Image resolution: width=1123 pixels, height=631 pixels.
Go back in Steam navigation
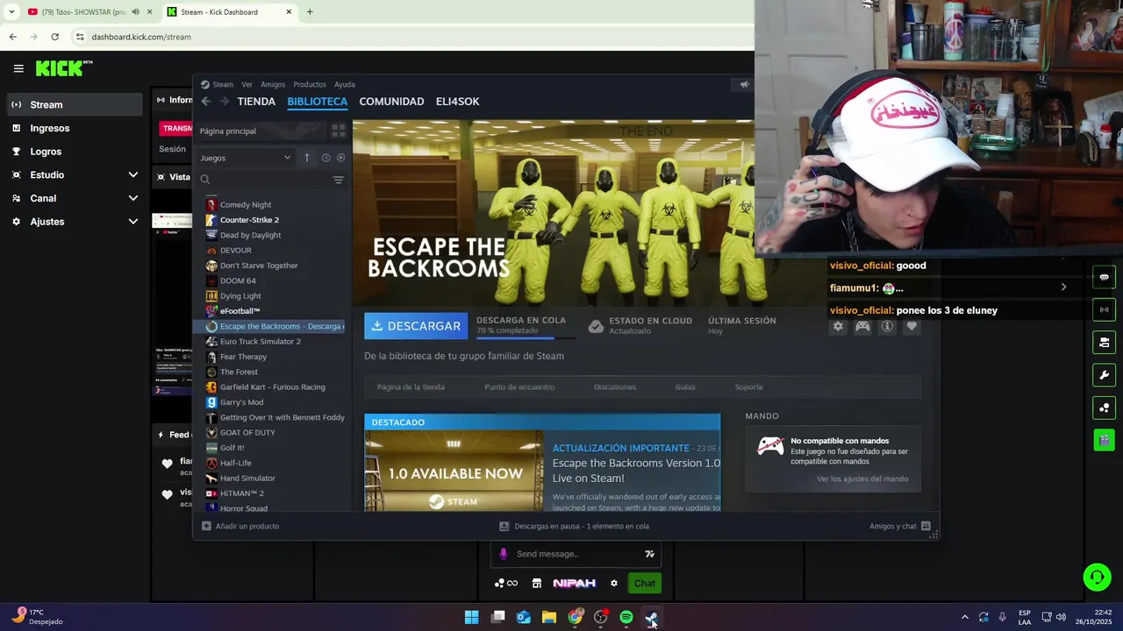tap(206, 102)
